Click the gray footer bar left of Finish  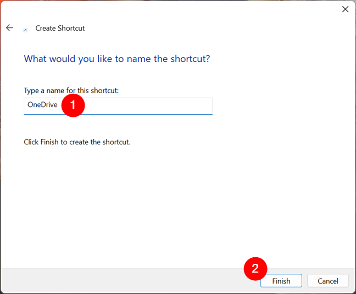tap(123, 281)
